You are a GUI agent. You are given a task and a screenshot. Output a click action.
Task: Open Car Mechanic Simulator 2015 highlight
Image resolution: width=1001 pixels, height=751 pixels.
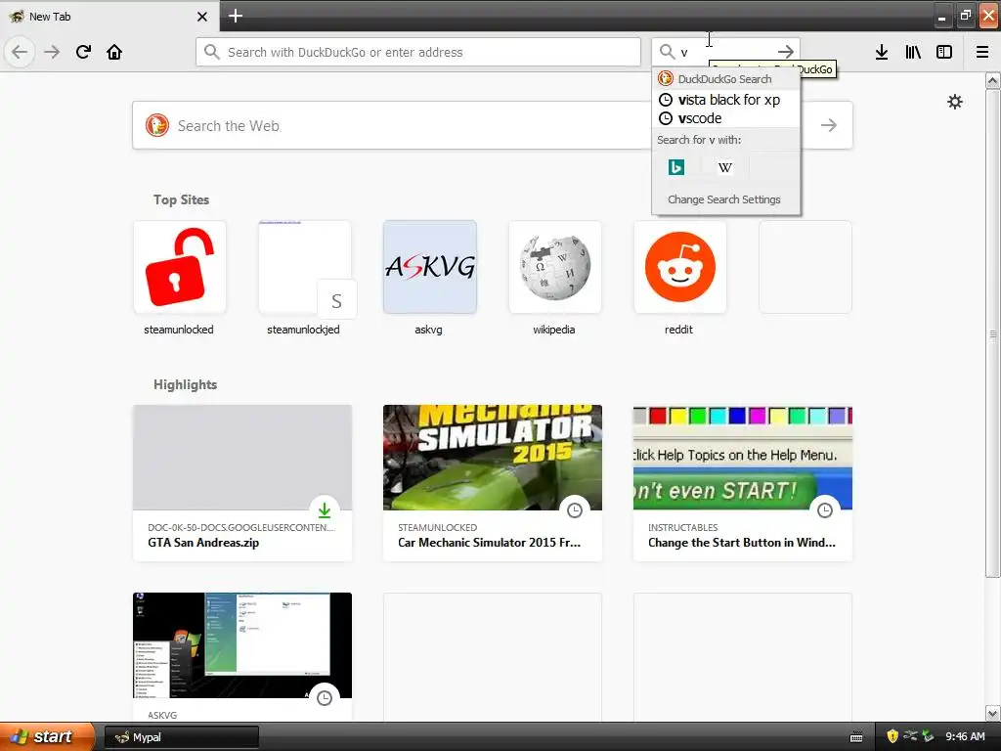click(493, 483)
